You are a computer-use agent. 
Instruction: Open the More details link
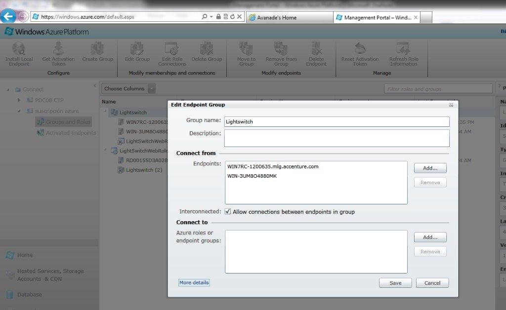coord(194,283)
